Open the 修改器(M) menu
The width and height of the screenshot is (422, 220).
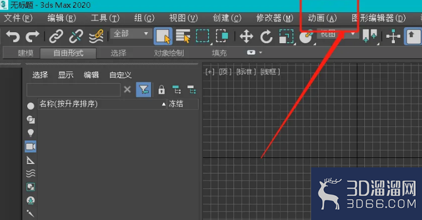click(274, 18)
